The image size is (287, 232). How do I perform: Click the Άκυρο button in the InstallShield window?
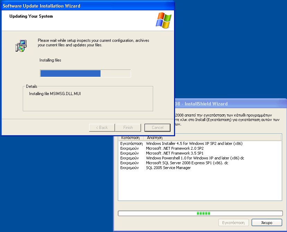point(267,223)
